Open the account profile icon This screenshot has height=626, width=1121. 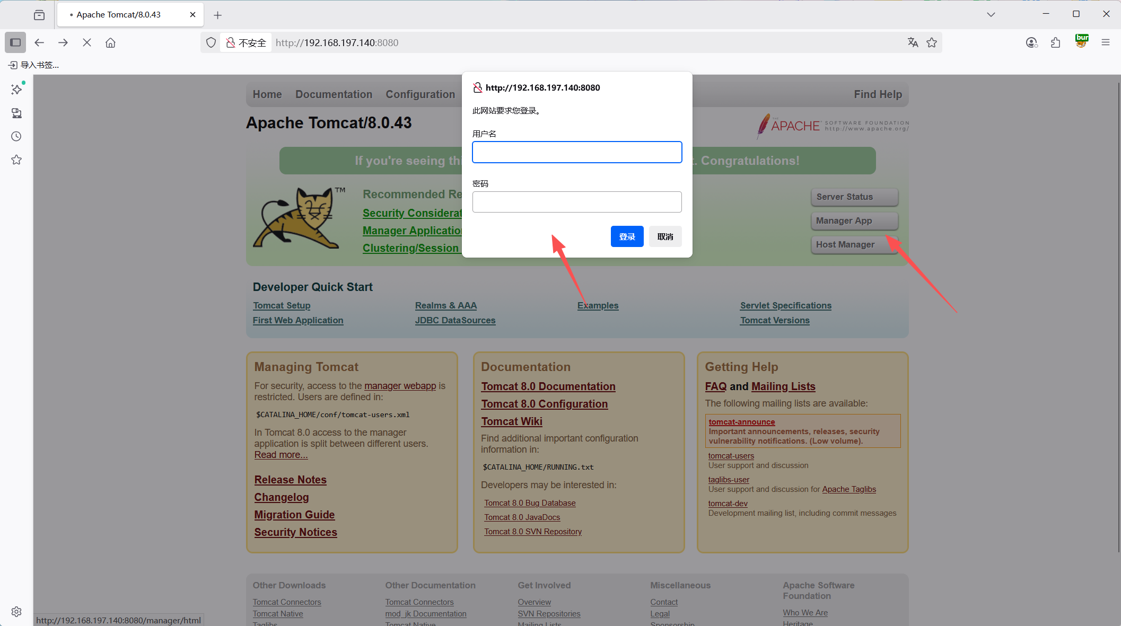click(1031, 42)
